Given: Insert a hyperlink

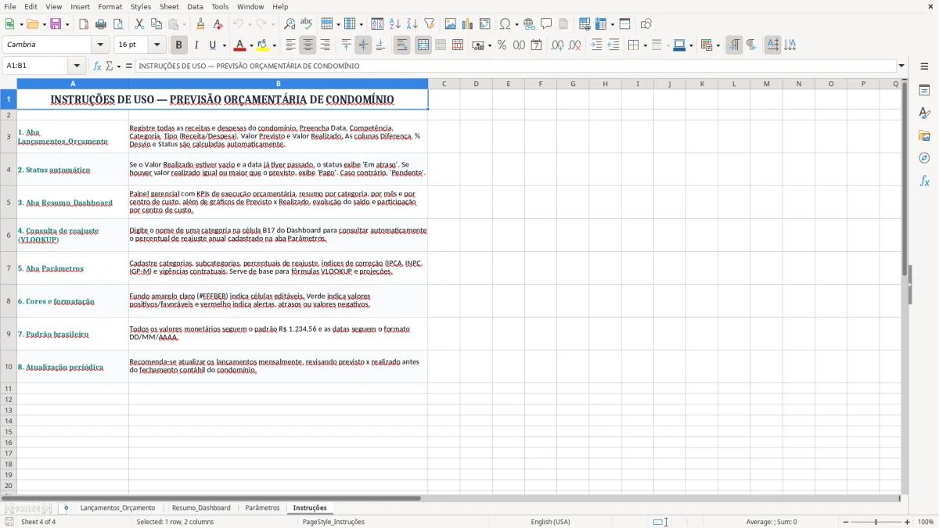Looking at the screenshot, I should [x=529, y=24].
